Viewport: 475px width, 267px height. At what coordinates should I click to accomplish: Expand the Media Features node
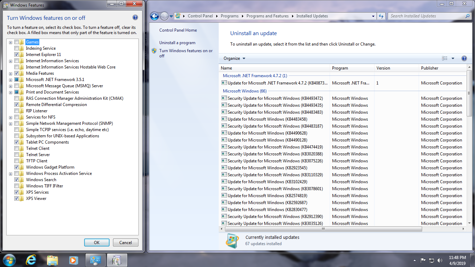pyautogui.click(x=11, y=74)
